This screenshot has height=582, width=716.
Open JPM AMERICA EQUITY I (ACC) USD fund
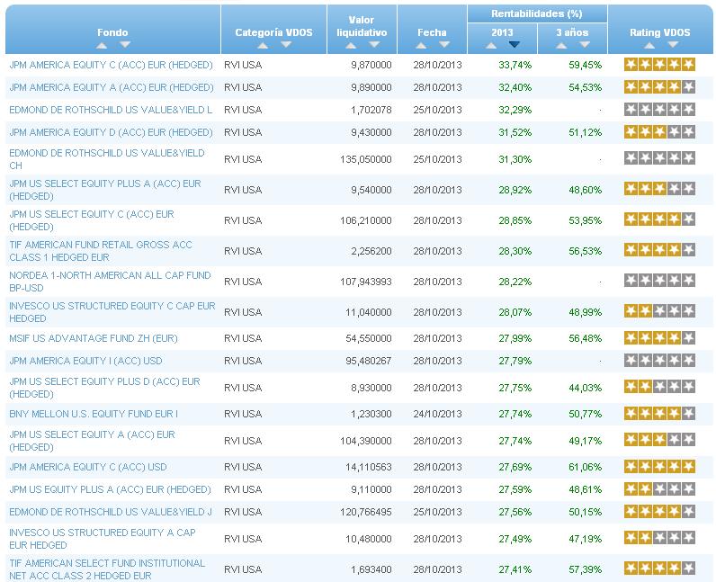[x=87, y=361]
